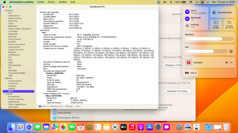The image size is (238, 133).
Task: Play music in Musique widget
Action: pos(227,62)
